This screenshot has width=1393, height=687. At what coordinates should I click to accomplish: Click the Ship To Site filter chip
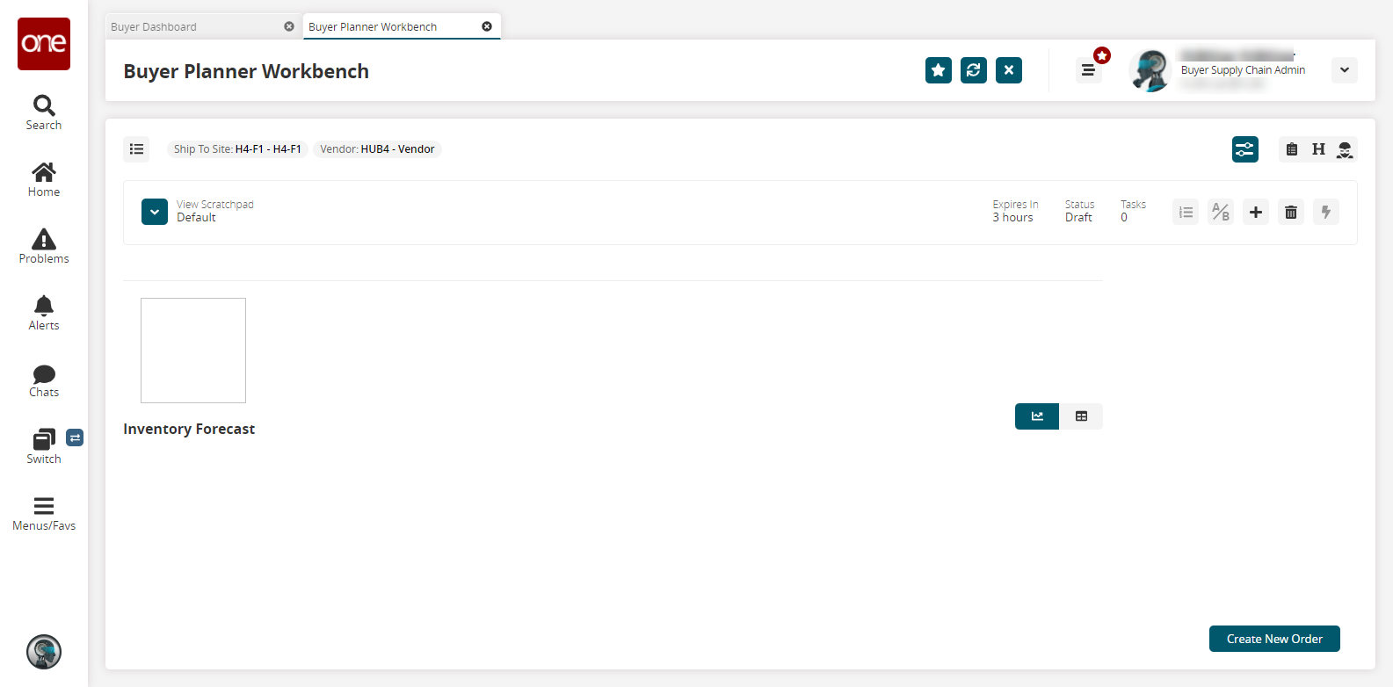pos(237,149)
